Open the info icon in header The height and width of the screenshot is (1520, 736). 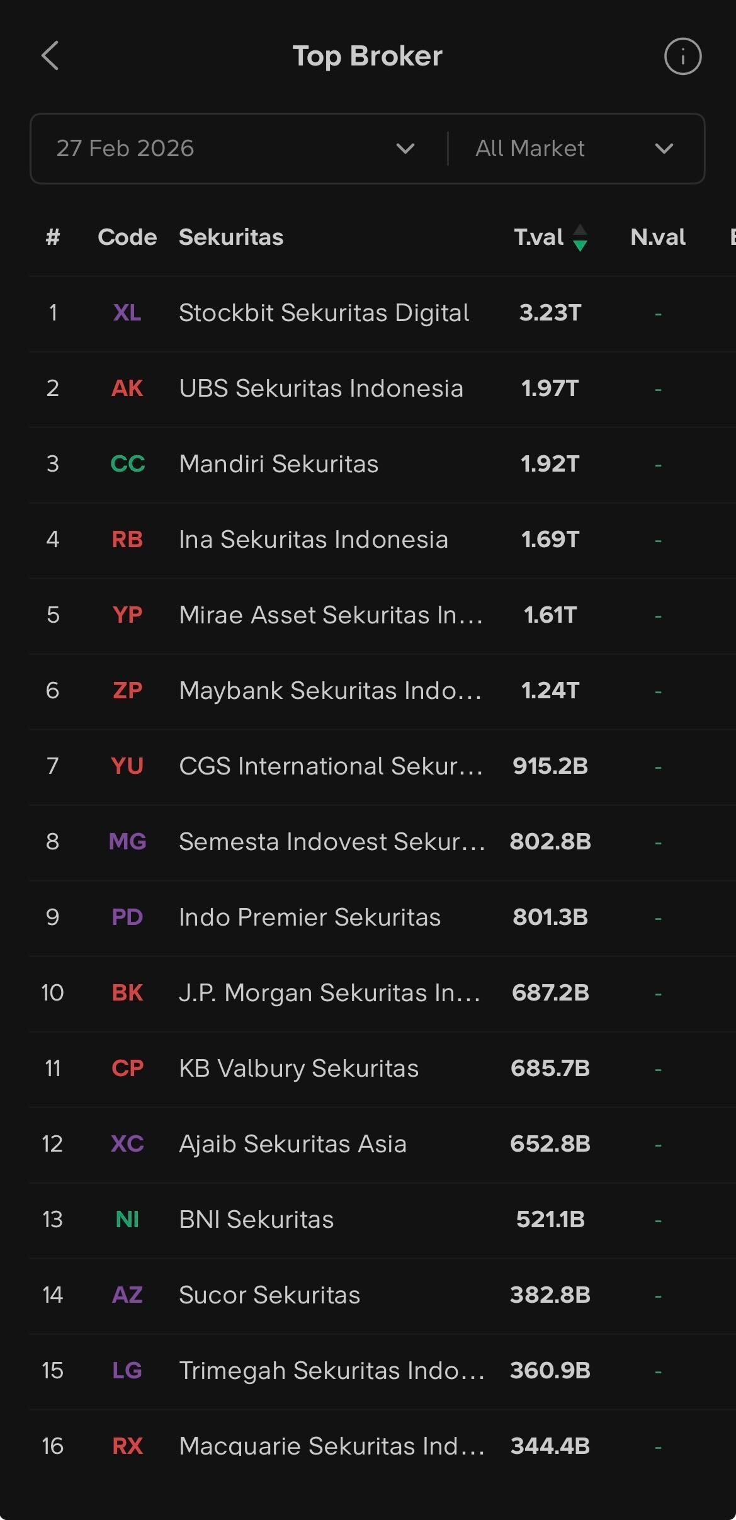click(682, 57)
